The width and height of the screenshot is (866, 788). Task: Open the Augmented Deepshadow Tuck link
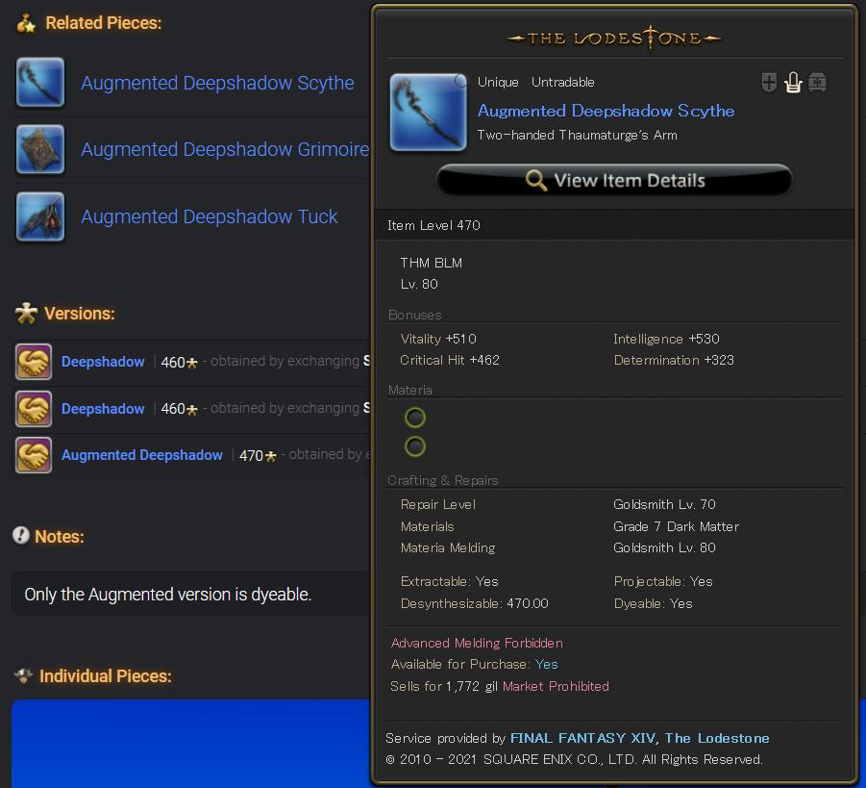(x=209, y=217)
